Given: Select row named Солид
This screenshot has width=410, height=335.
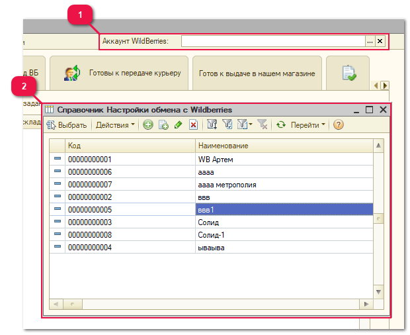Looking at the screenshot, I should (x=211, y=222).
